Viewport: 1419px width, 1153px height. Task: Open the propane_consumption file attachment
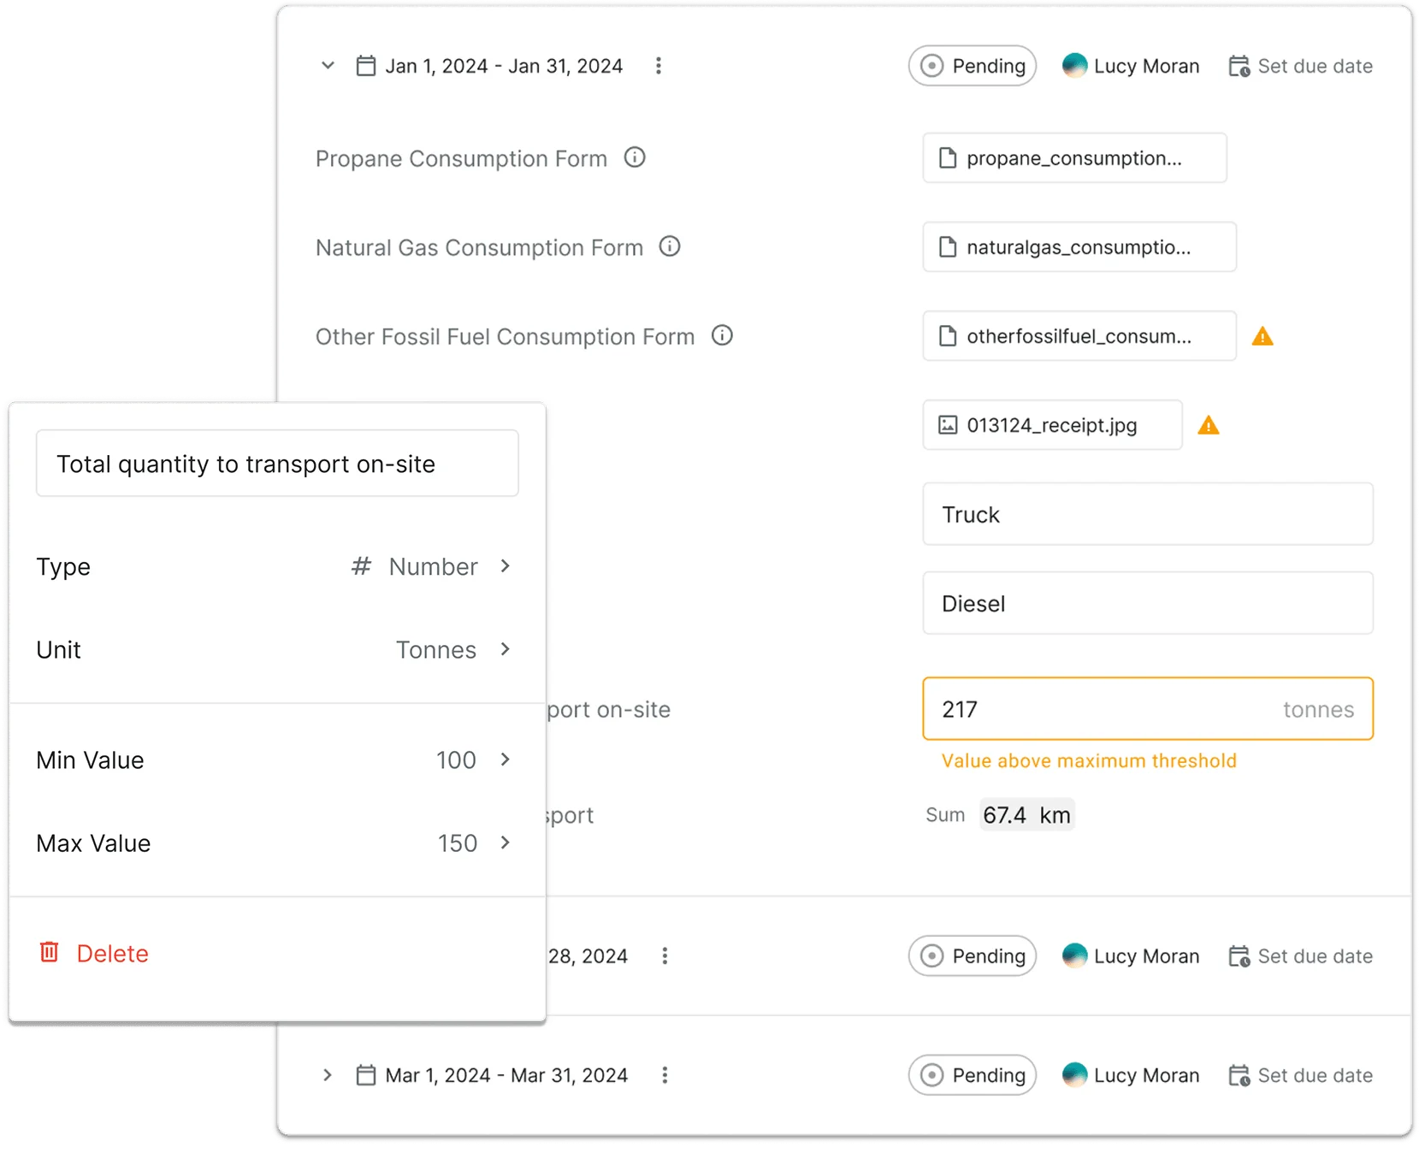(x=1074, y=158)
